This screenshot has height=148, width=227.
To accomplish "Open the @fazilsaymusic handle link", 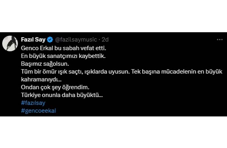I will tap(76, 40).
